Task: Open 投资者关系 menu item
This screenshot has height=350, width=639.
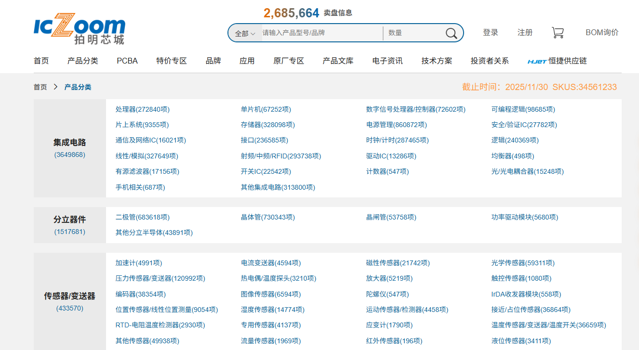Action: [x=490, y=61]
